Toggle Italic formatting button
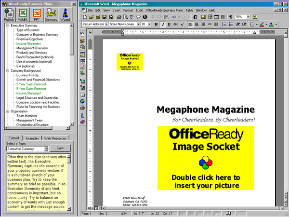This screenshot has height=217, width=289. tap(163, 24)
